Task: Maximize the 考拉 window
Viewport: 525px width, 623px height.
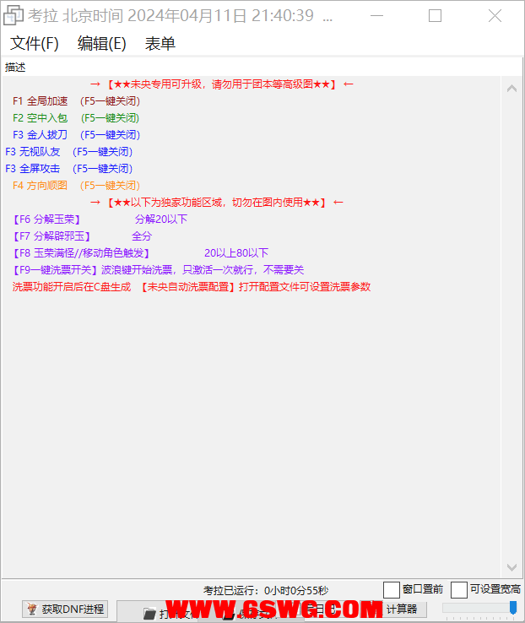Action: [436, 16]
